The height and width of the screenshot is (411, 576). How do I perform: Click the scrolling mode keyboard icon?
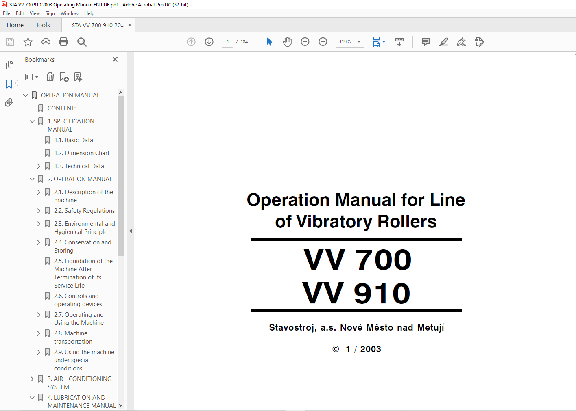point(399,42)
